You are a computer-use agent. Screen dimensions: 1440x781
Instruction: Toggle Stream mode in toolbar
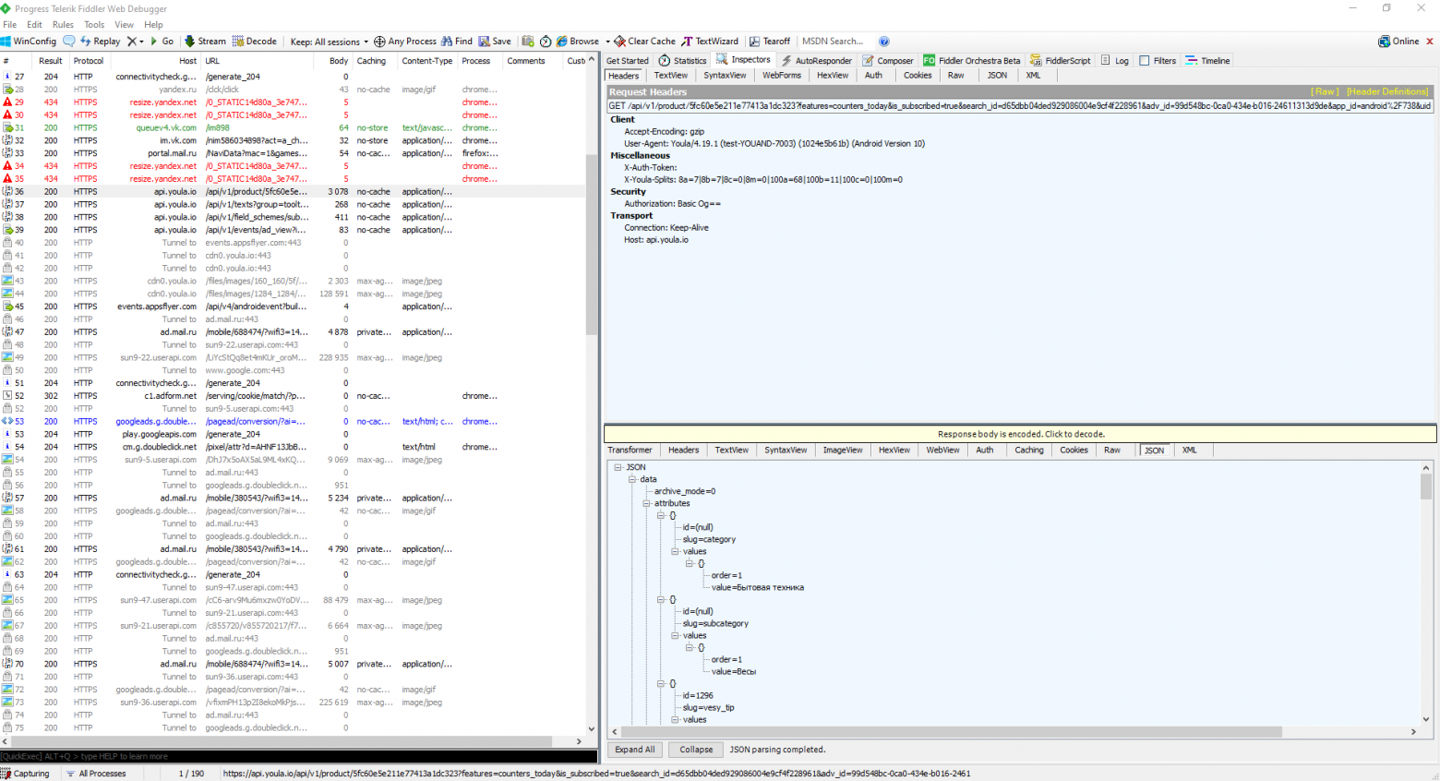205,42
